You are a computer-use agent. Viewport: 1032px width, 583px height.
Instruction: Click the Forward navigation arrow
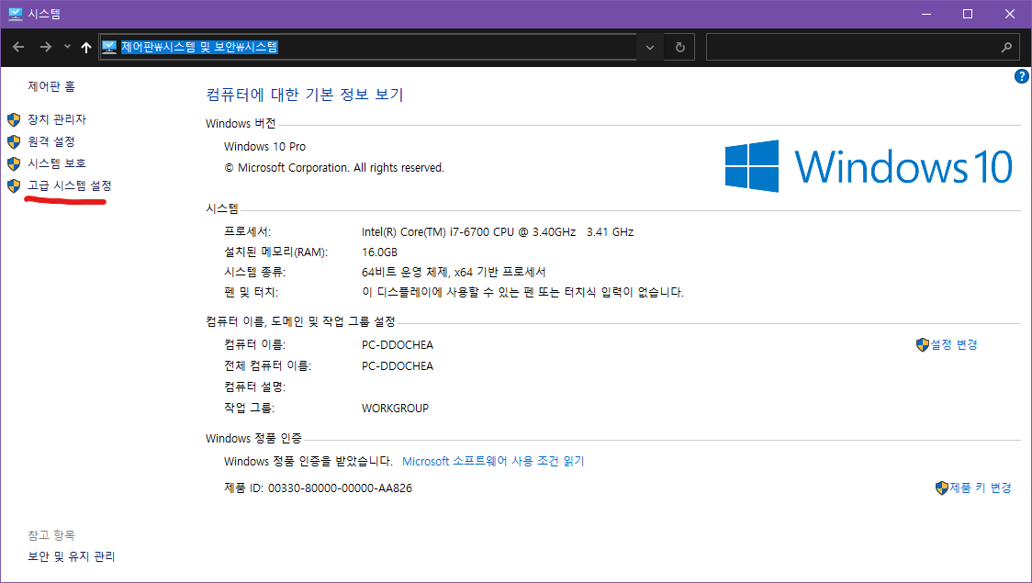pos(45,47)
